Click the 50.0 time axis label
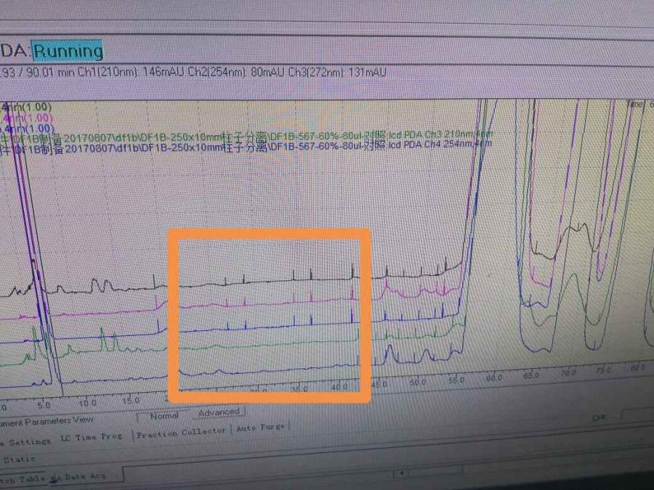Screen dimensions: 654x490 (418, 382)
